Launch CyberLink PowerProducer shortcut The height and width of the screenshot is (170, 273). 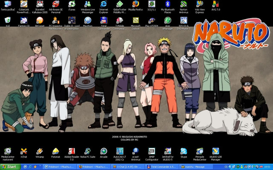[24, 7]
